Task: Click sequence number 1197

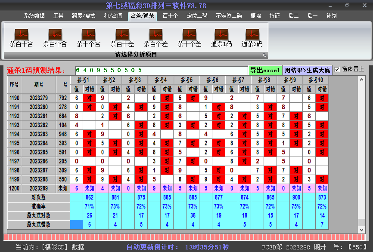Action: 14,161
